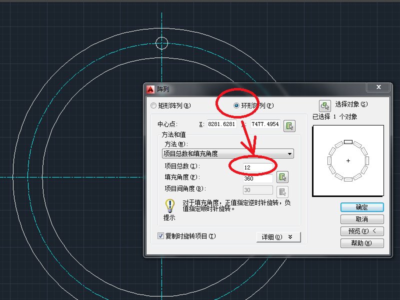This screenshot has width=400, height=300.
Task: Click the 取消 button
Action: [361, 219]
